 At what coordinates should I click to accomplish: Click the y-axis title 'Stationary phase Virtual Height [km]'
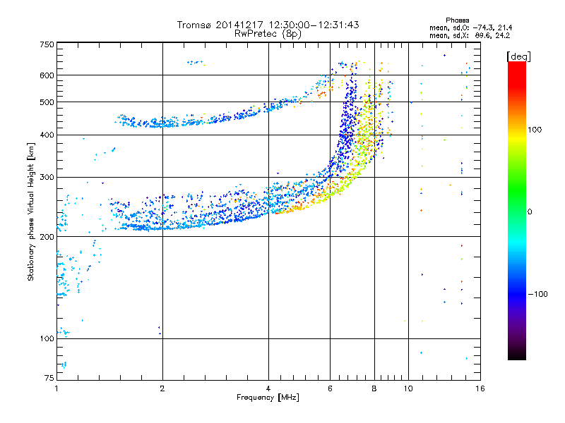click(x=30, y=211)
